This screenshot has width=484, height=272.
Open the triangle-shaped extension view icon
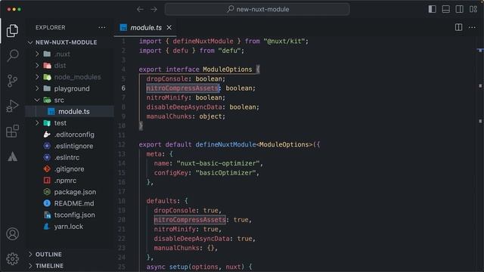pyautogui.click(x=12, y=156)
